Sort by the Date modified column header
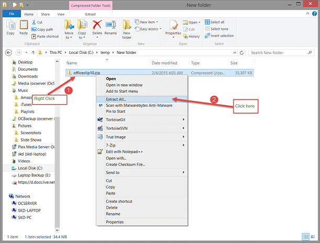Image resolution: width=320 pixels, height=243 pixels. (165, 63)
